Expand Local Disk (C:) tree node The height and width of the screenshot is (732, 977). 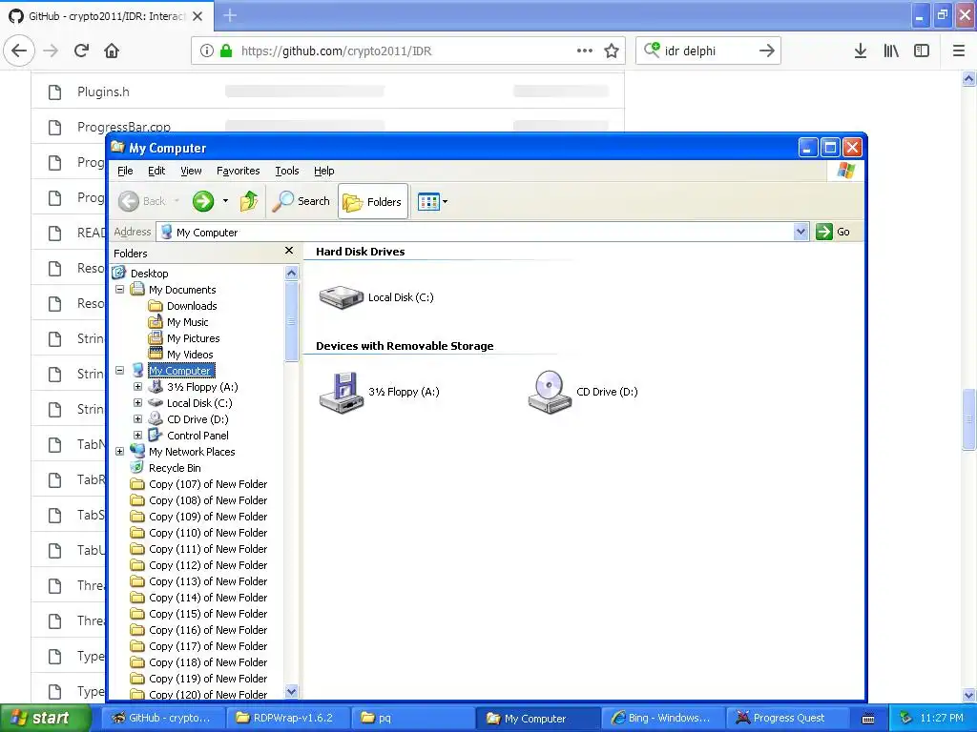tap(137, 403)
